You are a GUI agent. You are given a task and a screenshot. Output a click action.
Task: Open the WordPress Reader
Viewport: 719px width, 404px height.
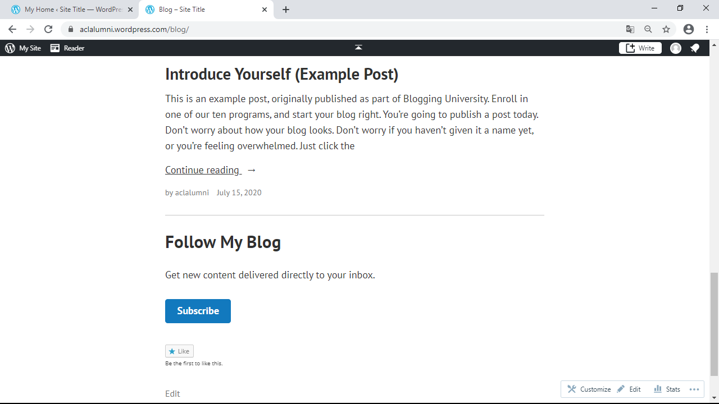pos(67,48)
